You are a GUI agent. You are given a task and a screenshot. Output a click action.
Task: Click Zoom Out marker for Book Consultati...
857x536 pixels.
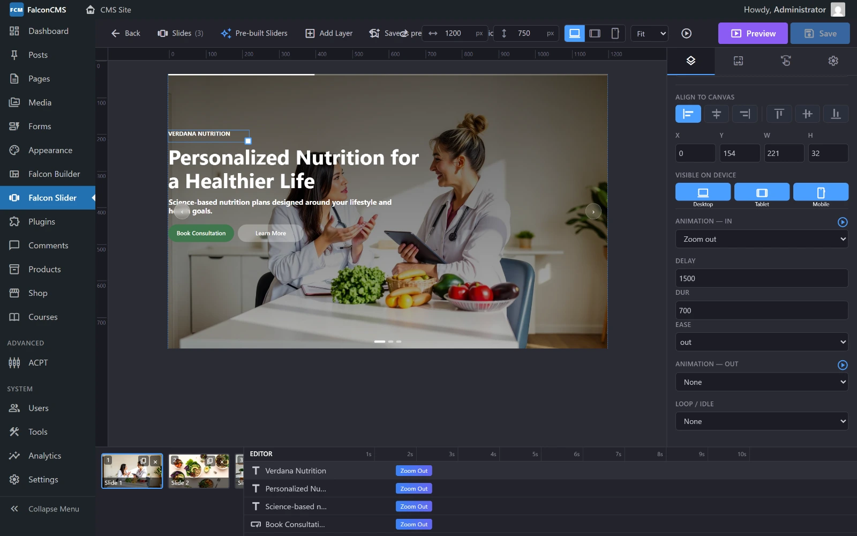pos(414,524)
